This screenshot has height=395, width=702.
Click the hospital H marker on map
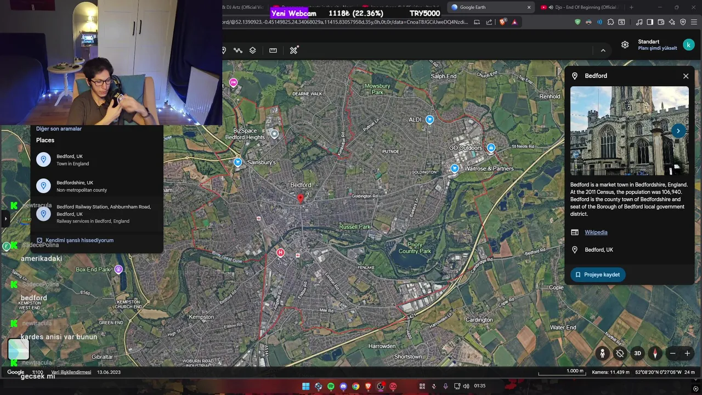click(280, 252)
